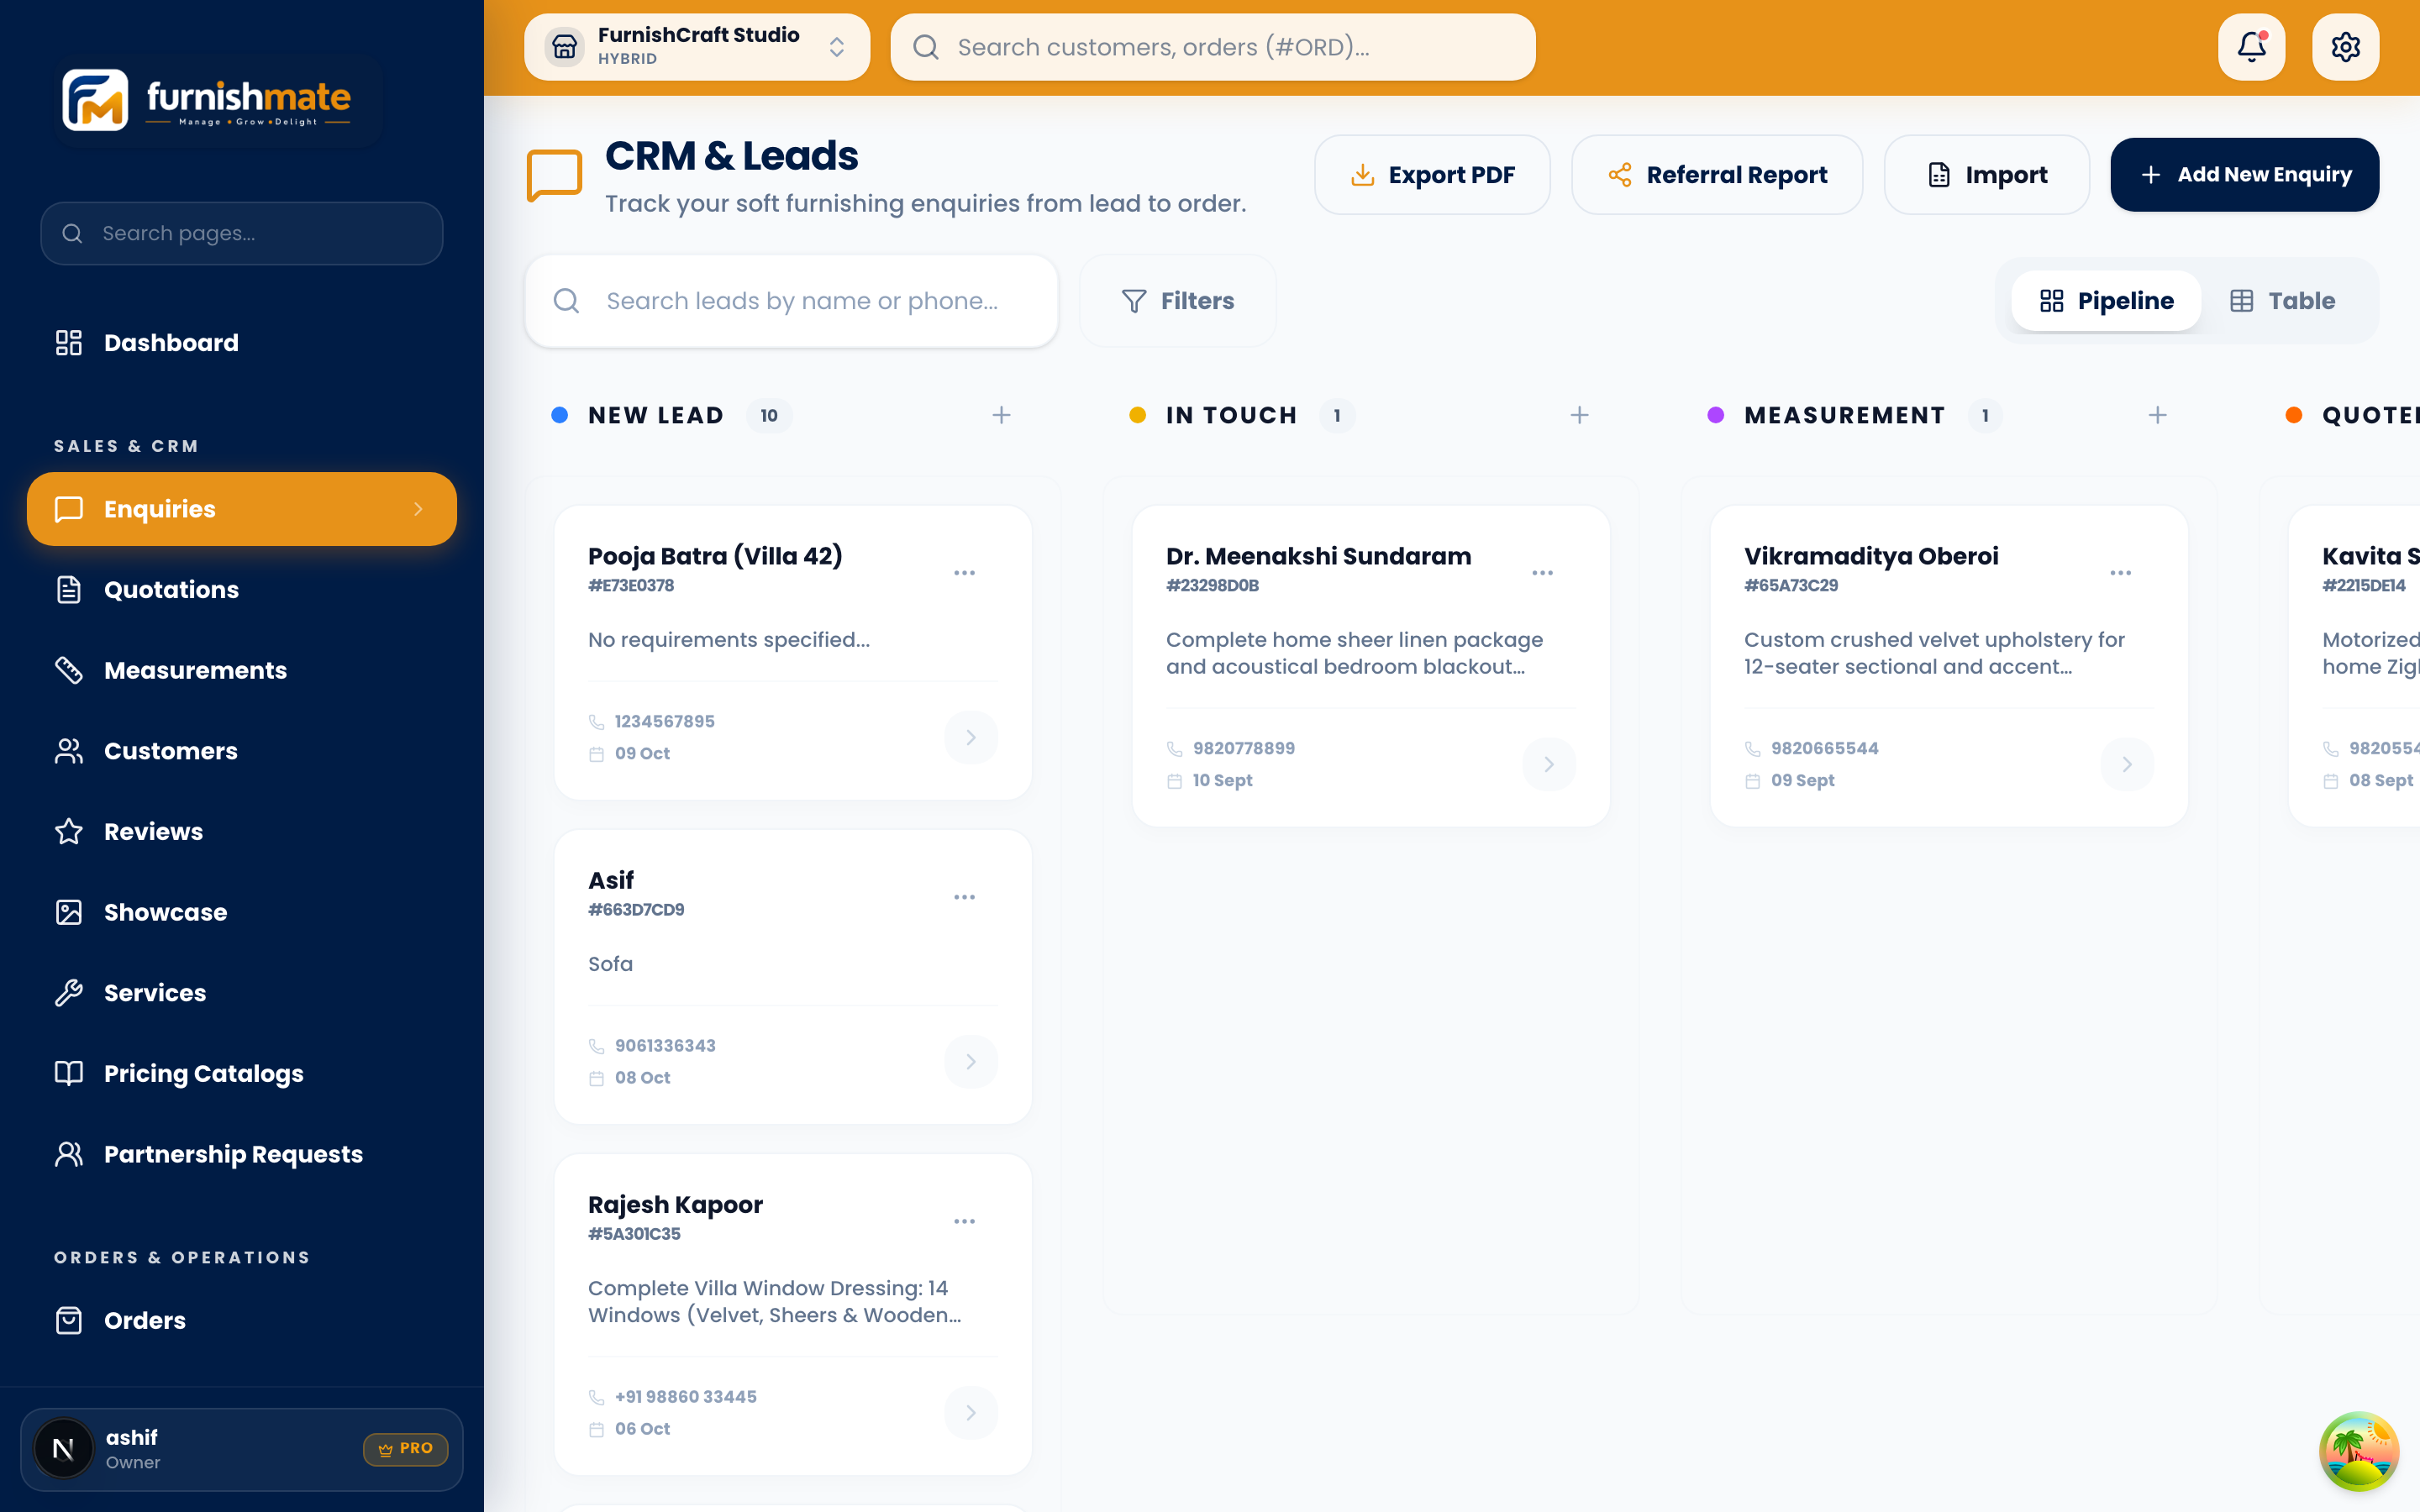The width and height of the screenshot is (2420, 1512).
Task: Focus the Search customers, orders field
Action: click(x=1212, y=47)
